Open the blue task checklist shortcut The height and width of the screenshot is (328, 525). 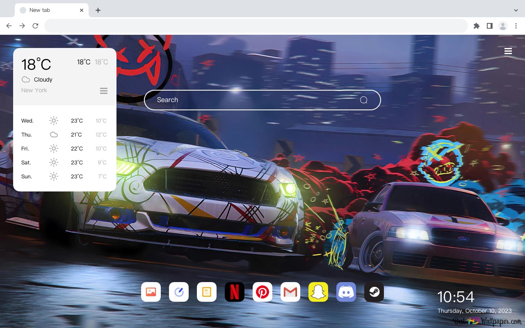coord(179,292)
